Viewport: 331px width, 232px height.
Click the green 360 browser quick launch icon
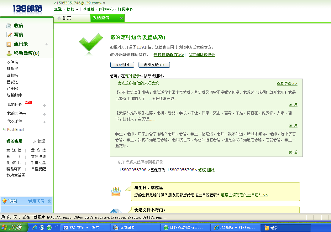pyautogui.click(x=49, y=228)
